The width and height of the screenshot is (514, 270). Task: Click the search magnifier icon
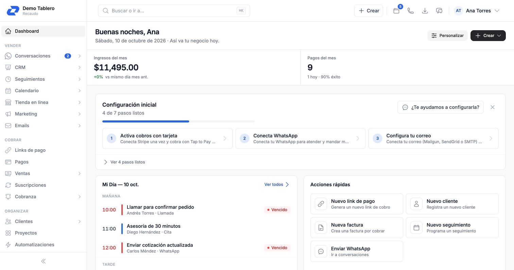point(106,11)
